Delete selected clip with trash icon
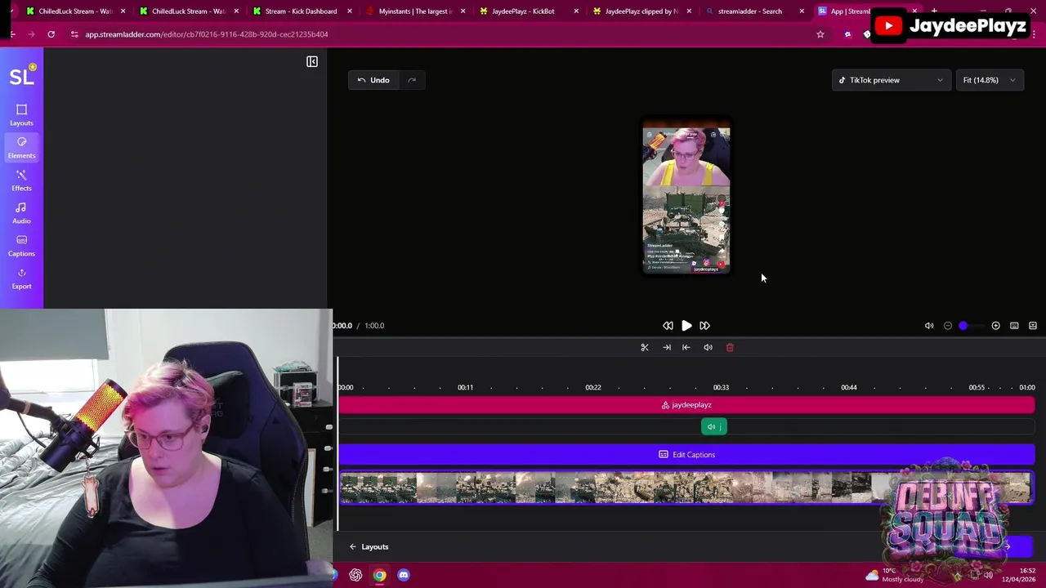This screenshot has height=588, width=1046. pyautogui.click(x=730, y=348)
